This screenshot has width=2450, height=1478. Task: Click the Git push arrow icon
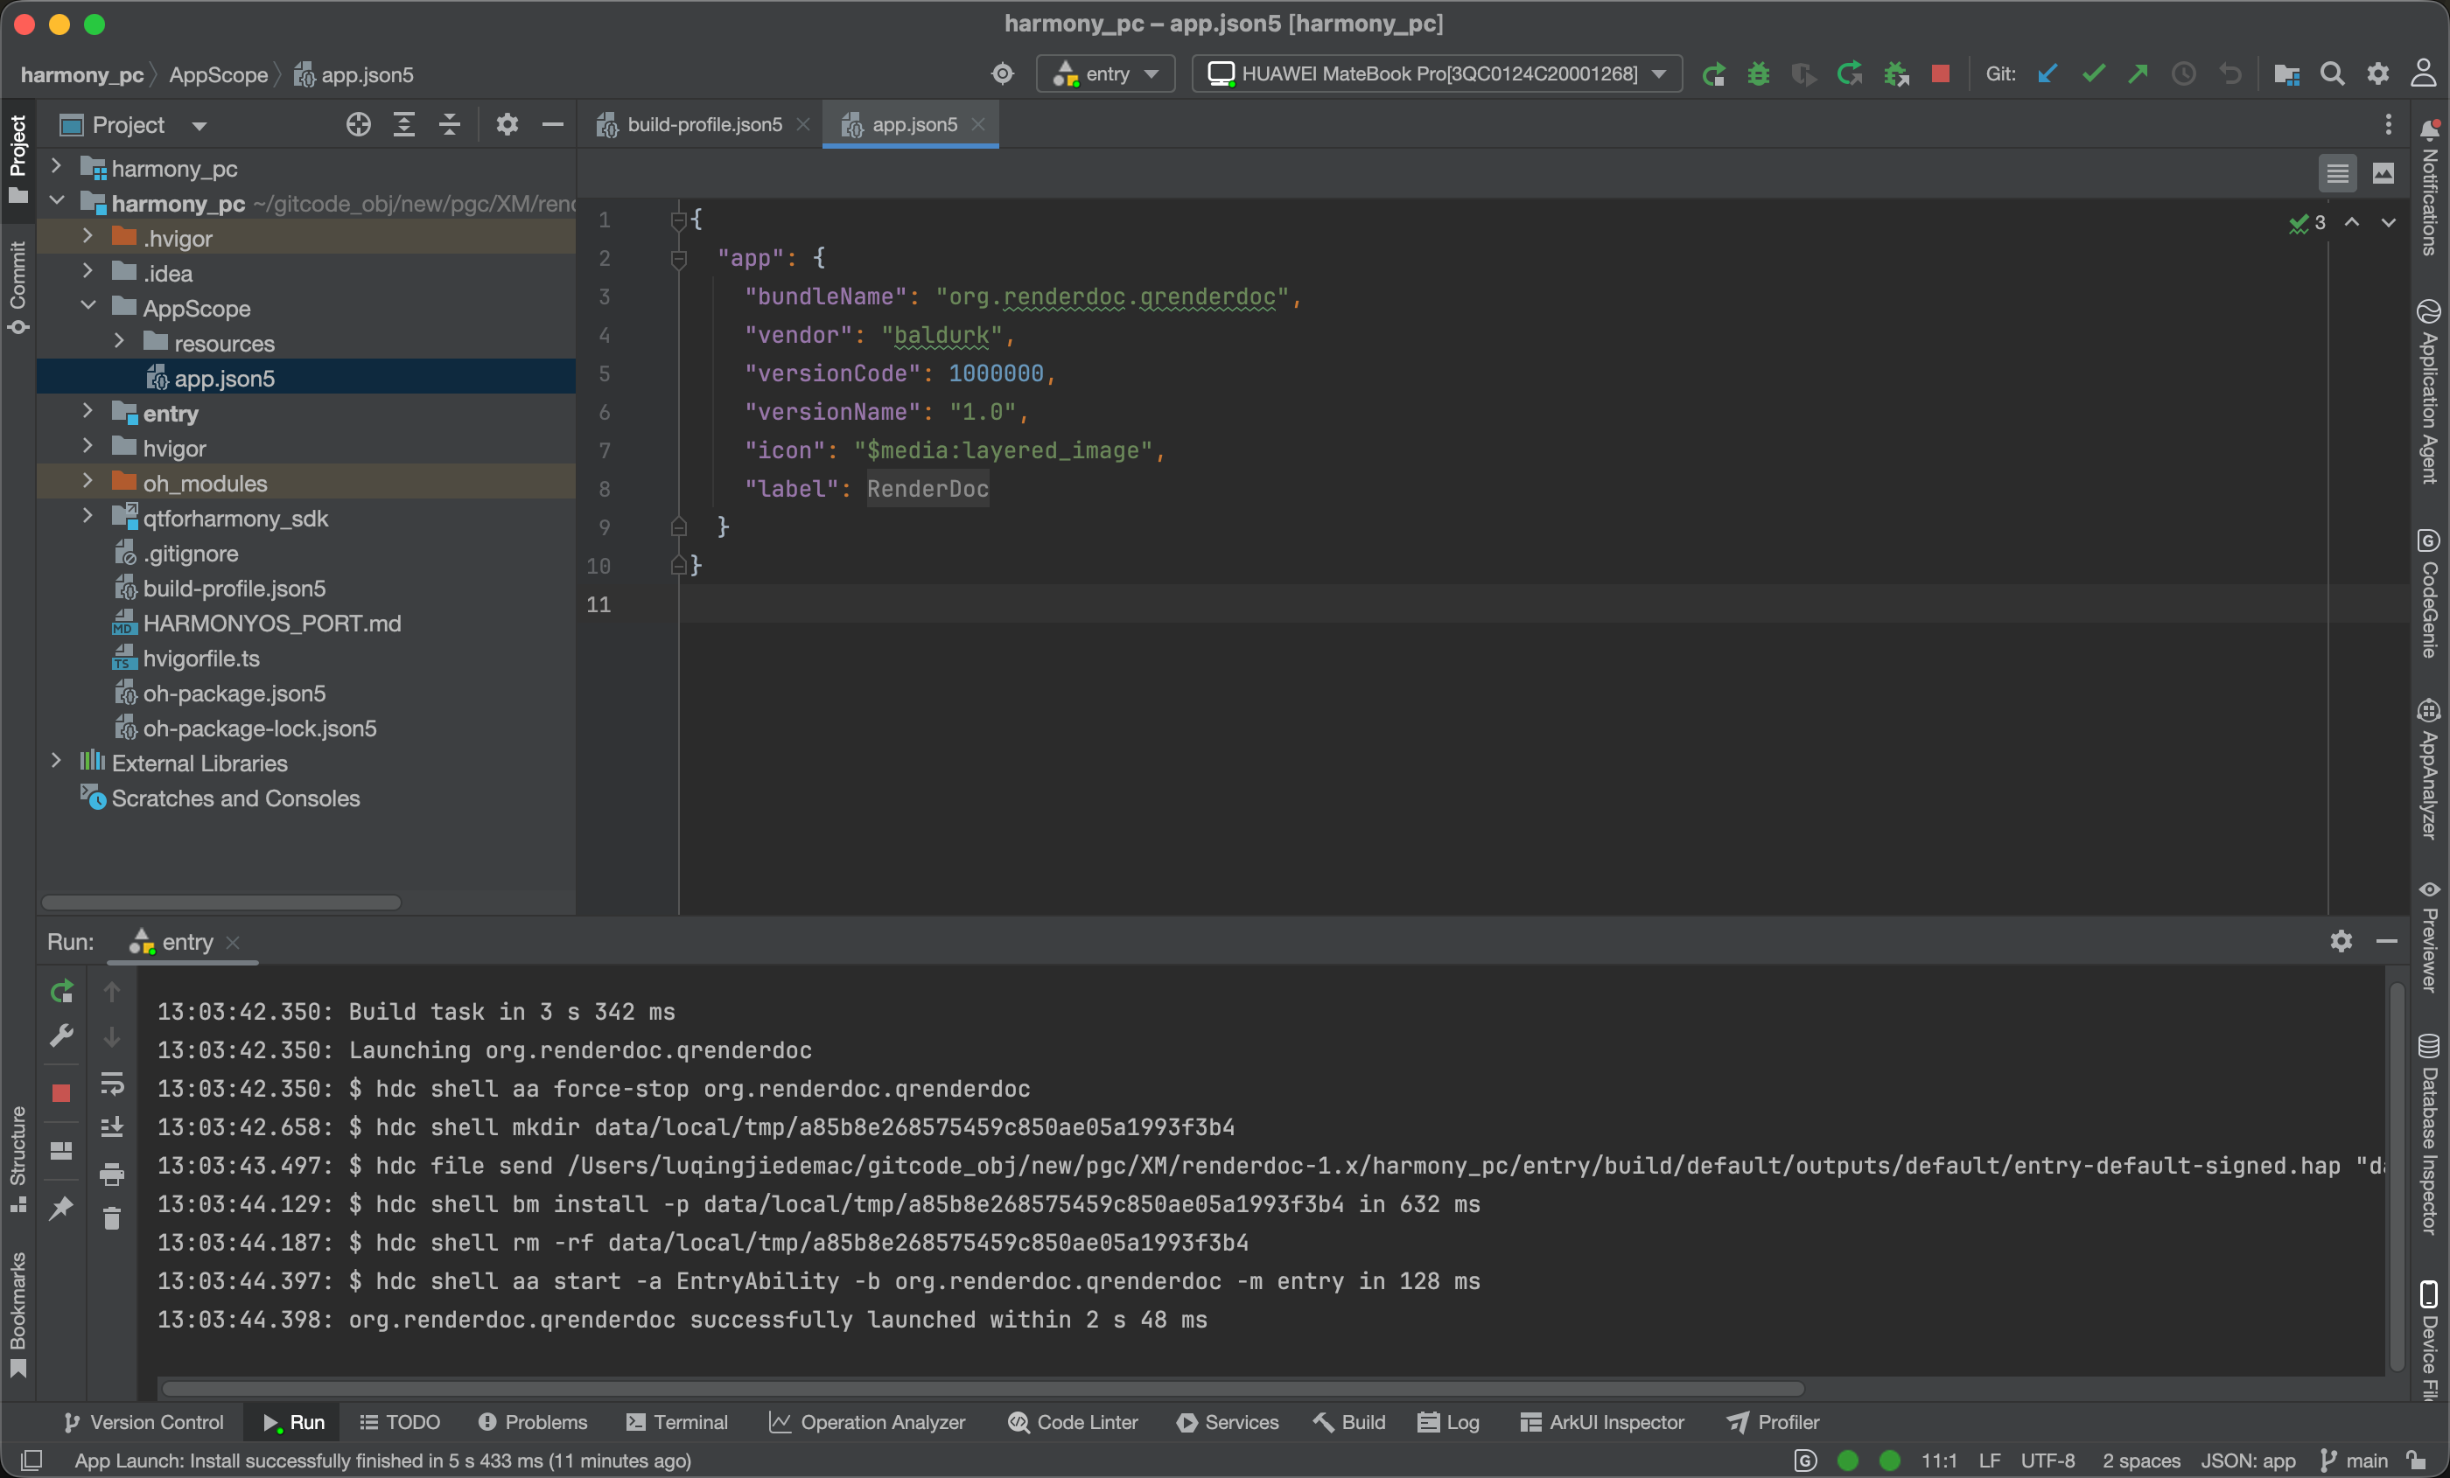2138,74
